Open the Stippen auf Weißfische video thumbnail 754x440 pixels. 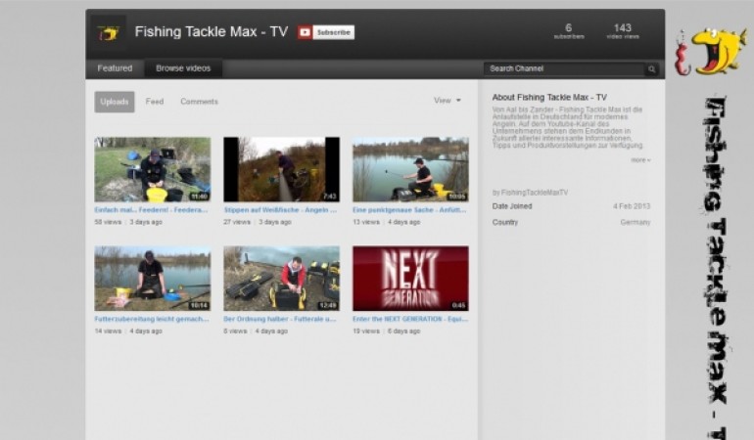pos(281,169)
